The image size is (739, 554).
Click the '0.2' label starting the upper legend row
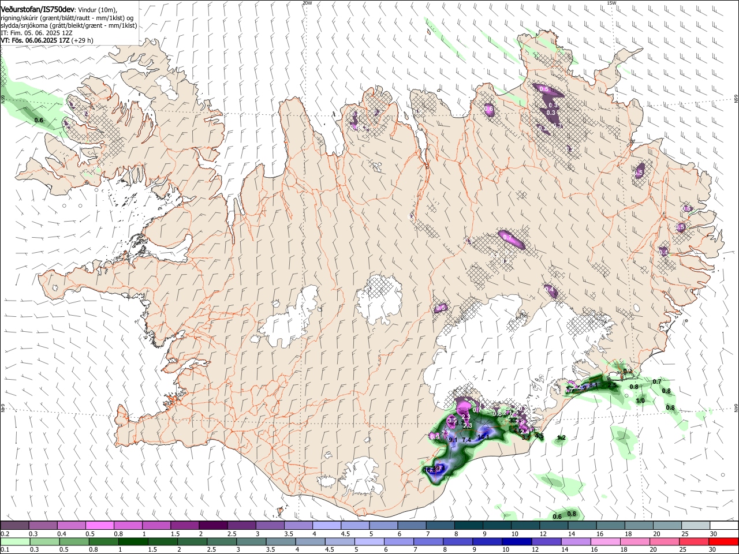5,534
